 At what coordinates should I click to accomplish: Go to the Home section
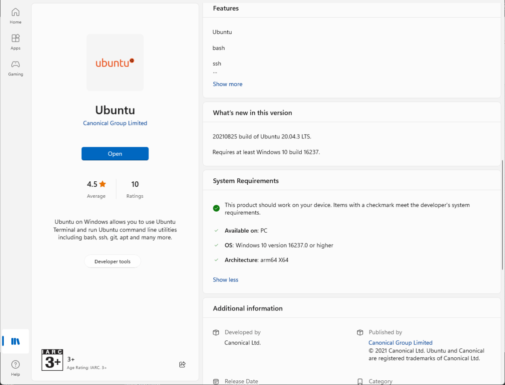[x=16, y=16]
